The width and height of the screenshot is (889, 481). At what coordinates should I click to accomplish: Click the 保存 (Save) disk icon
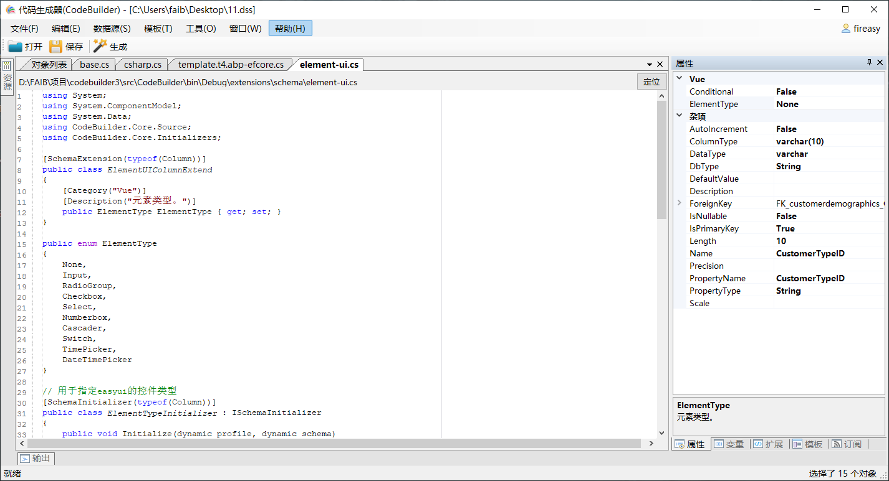[x=56, y=47]
